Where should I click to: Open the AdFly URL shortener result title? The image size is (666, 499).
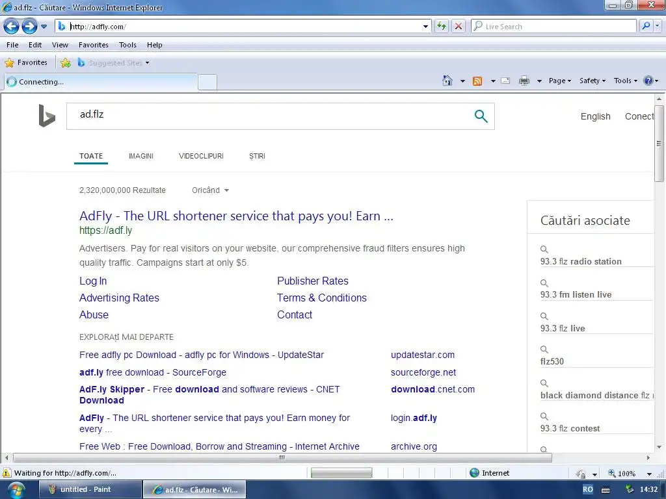point(236,216)
